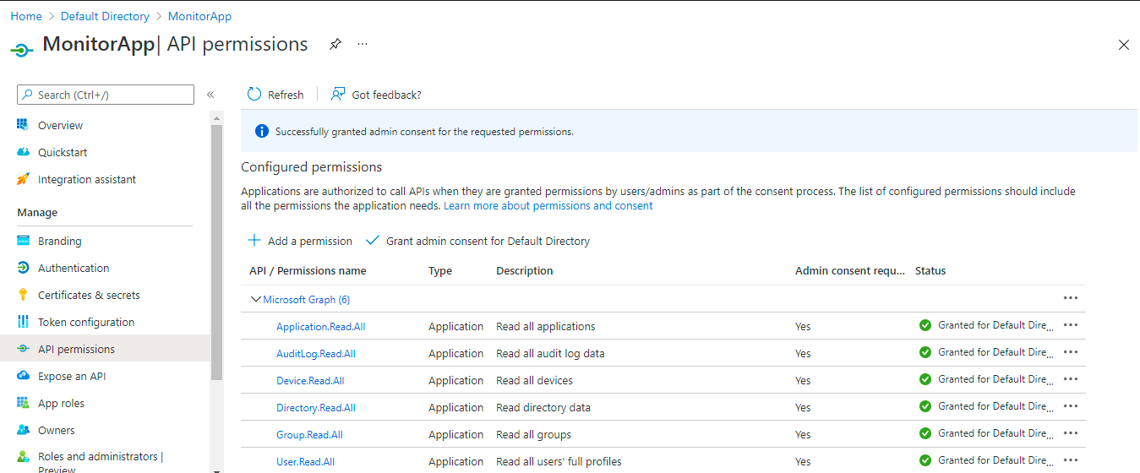Click the Quickstart cloud icon
This screenshot has width=1140, height=473.
23,152
